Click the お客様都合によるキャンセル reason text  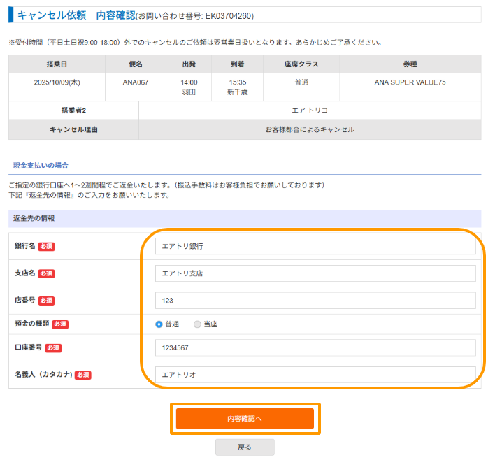(x=310, y=129)
